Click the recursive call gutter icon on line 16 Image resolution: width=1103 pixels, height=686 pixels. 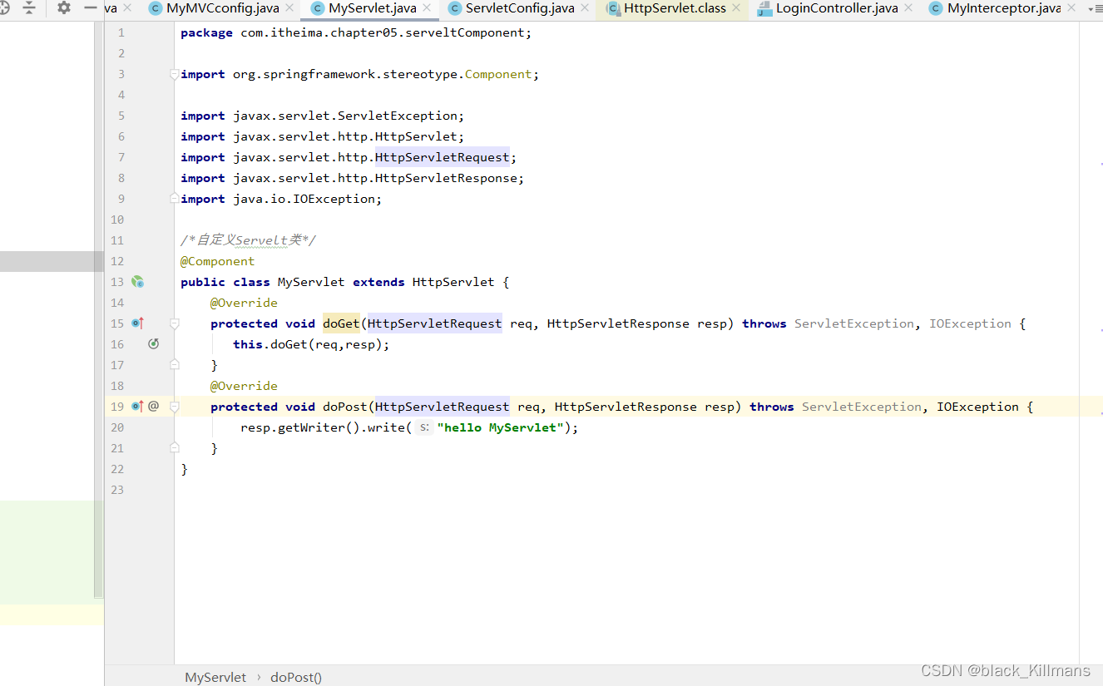(x=154, y=343)
